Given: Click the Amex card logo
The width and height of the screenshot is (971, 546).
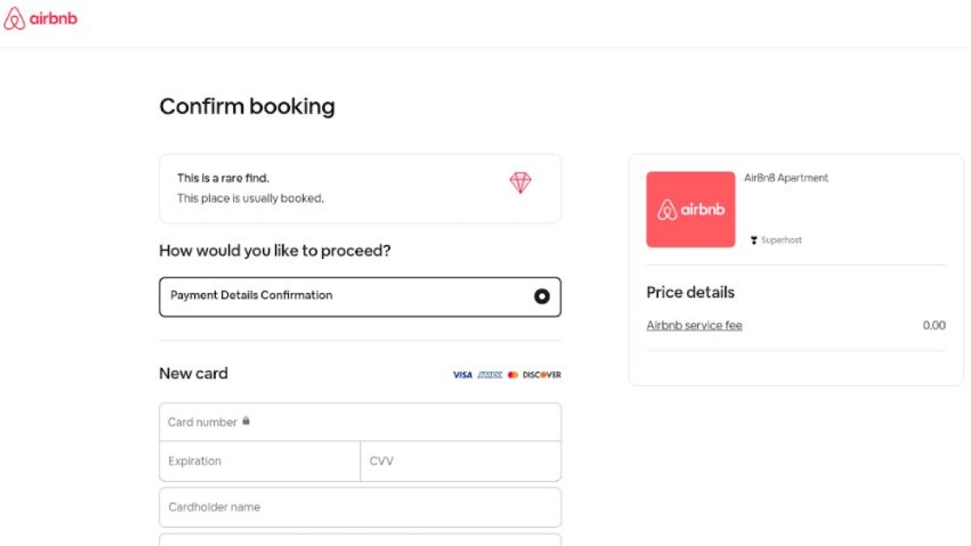Looking at the screenshot, I should (x=490, y=375).
